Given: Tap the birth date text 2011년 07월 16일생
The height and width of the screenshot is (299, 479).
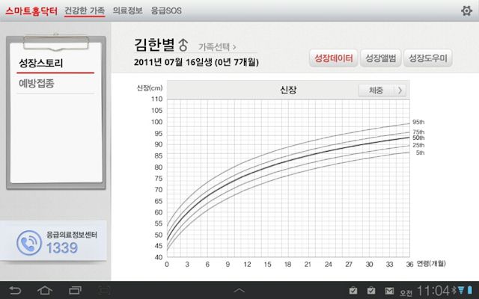Looking at the screenshot, I should (x=173, y=62).
